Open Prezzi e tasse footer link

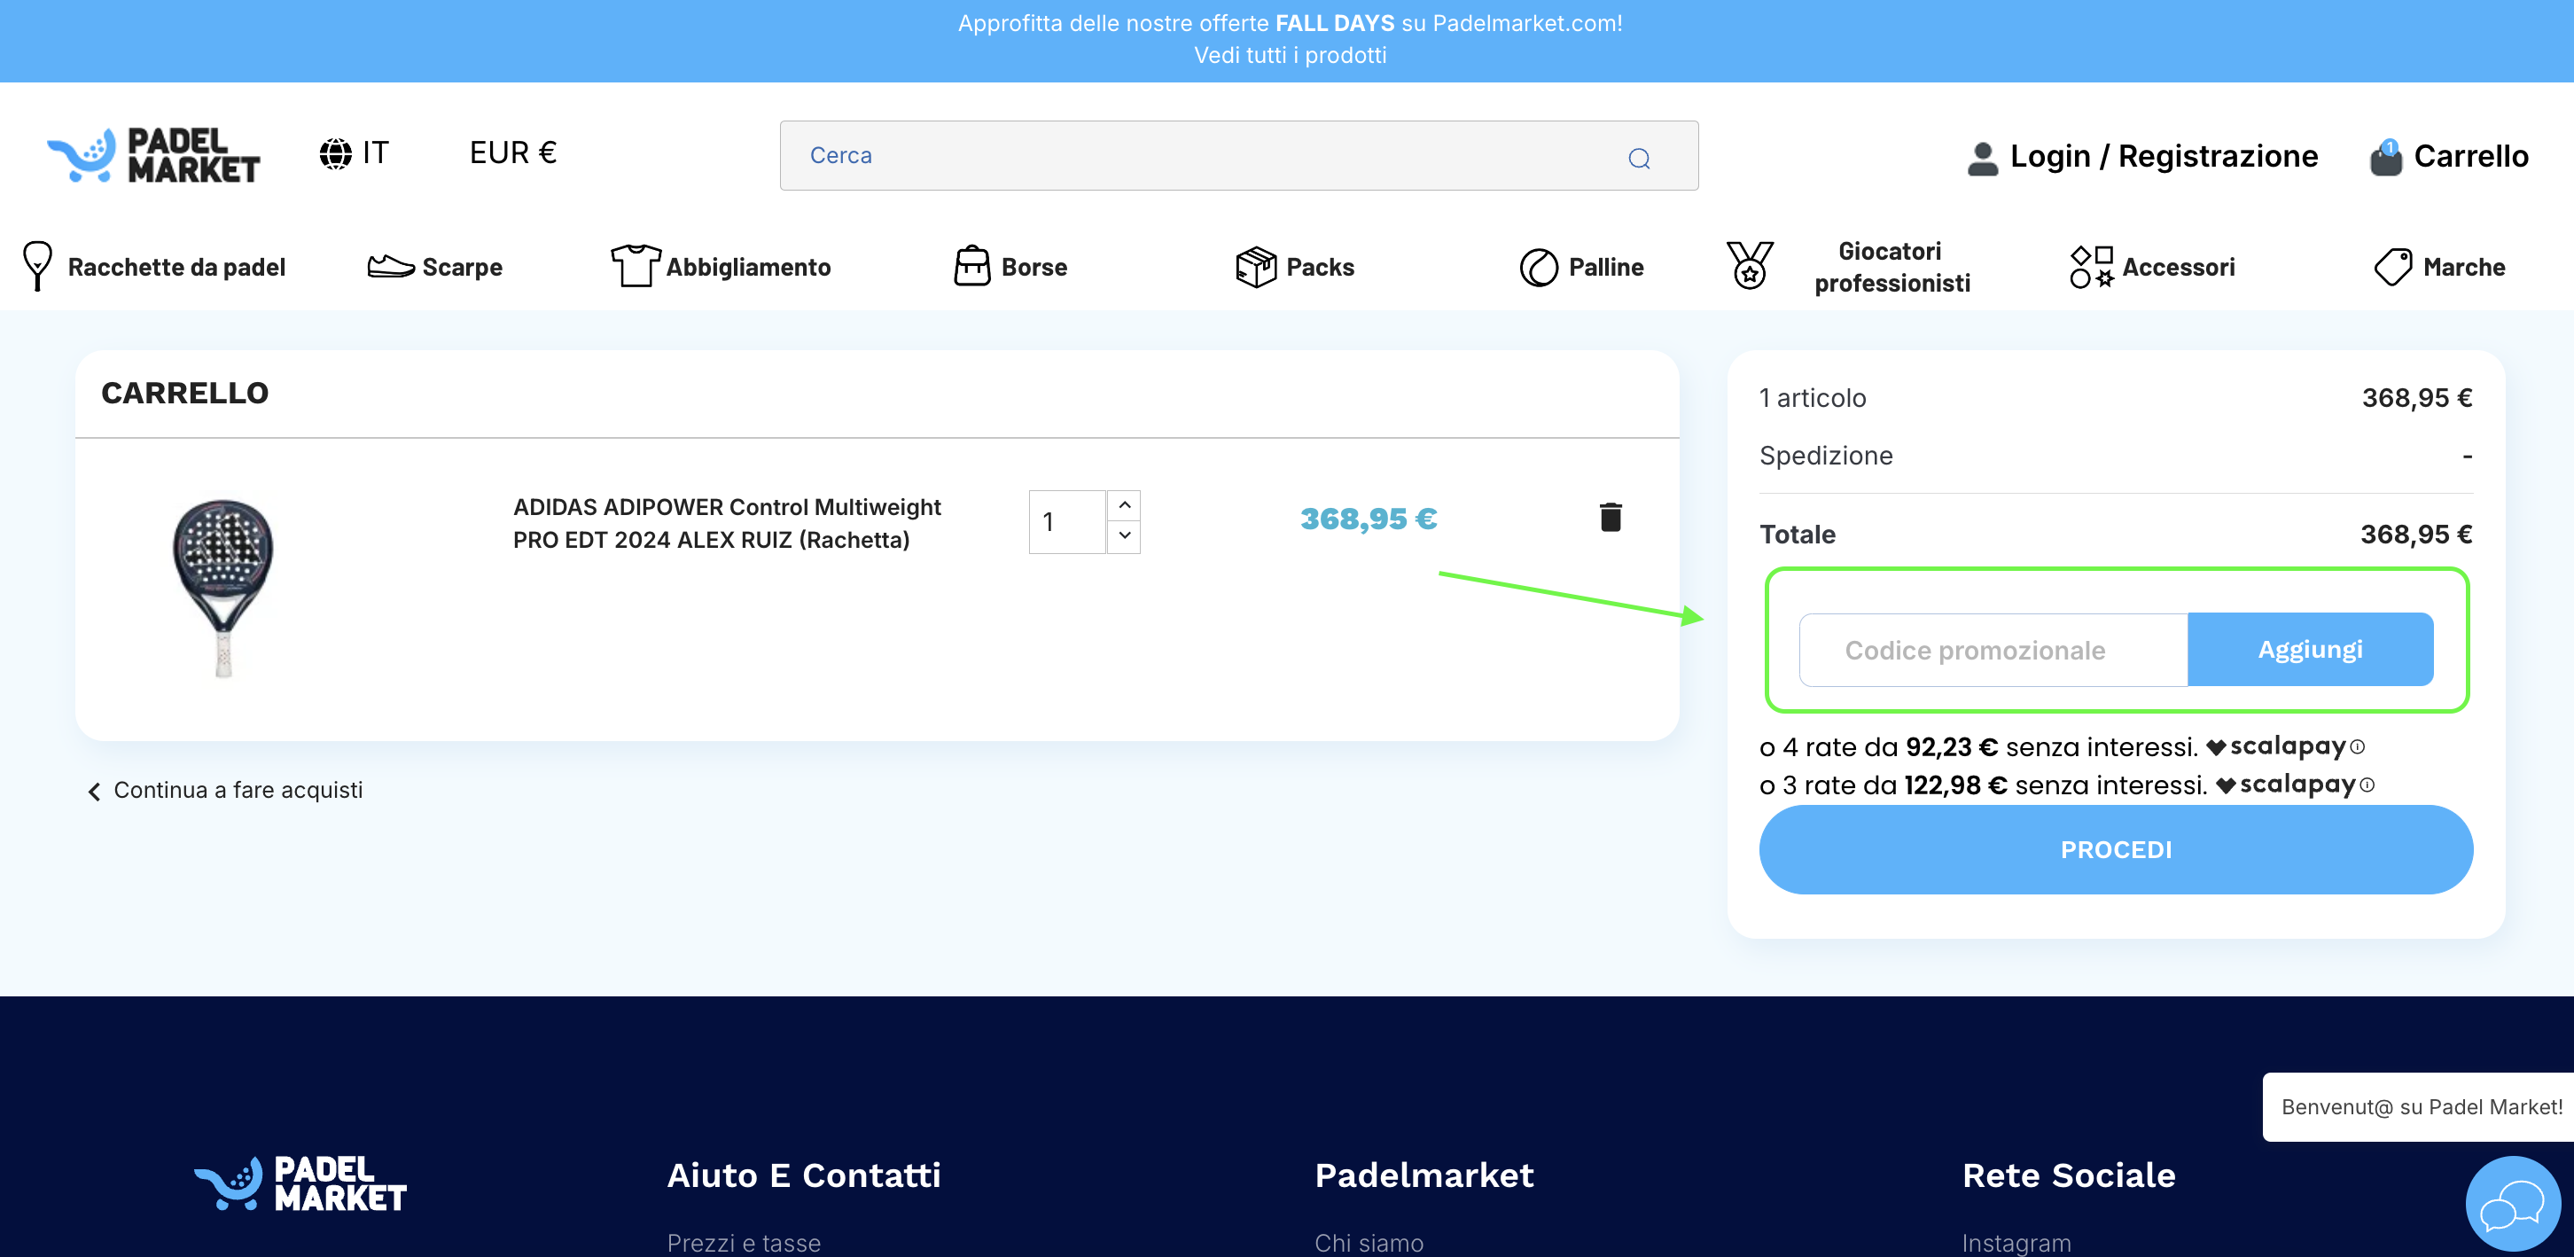pyautogui.click(x=744, y=1242)
